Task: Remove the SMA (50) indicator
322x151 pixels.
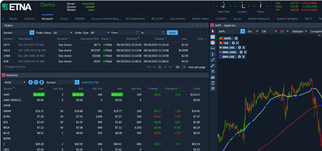Action: (x=244, y=47)
